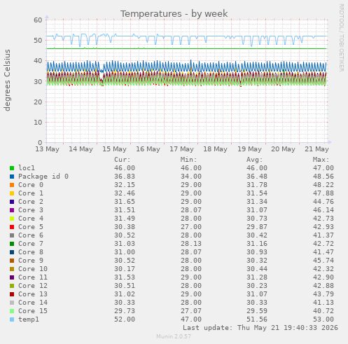Click loc1 max value 47.00

pos(323,168)
